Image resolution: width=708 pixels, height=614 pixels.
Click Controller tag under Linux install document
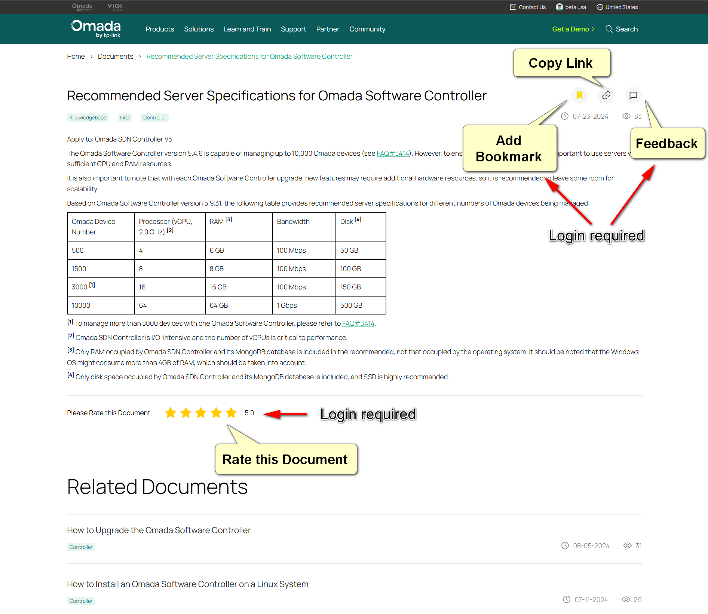point(81,601)
